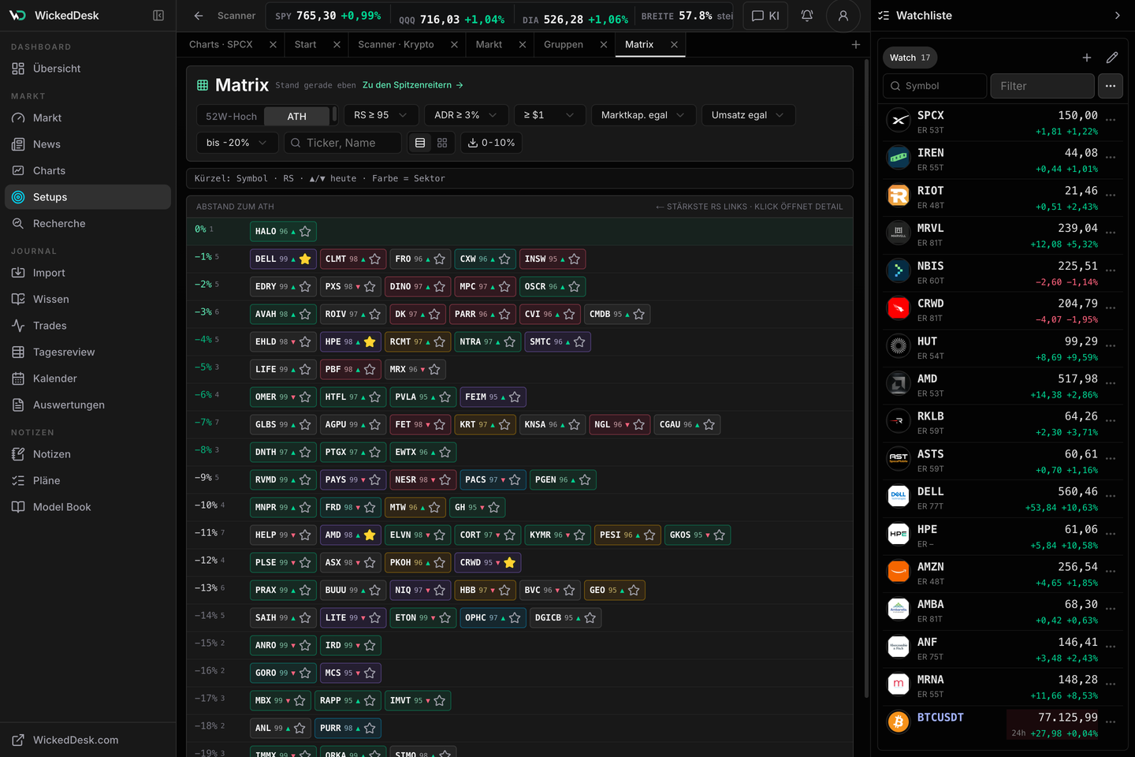The height and width of the screenshot is (757, 1135).
Task: Add symbol to the watchlist with plus
Action: [x=1087, y=58]
